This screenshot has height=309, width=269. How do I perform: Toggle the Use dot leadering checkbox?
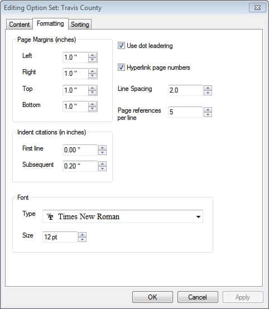(121, 46)
